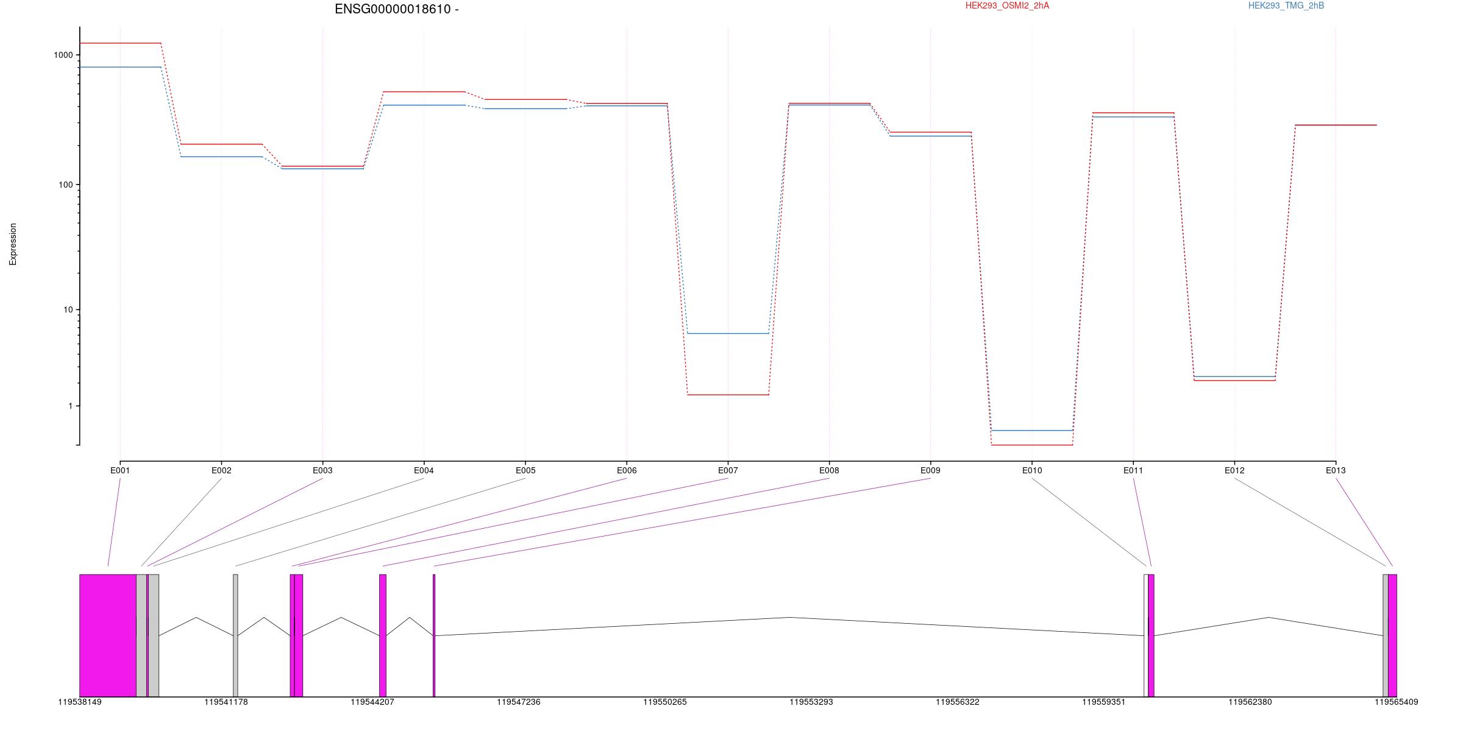Click exon label E001
This screenshot has height=731, width=1463.
120,470
